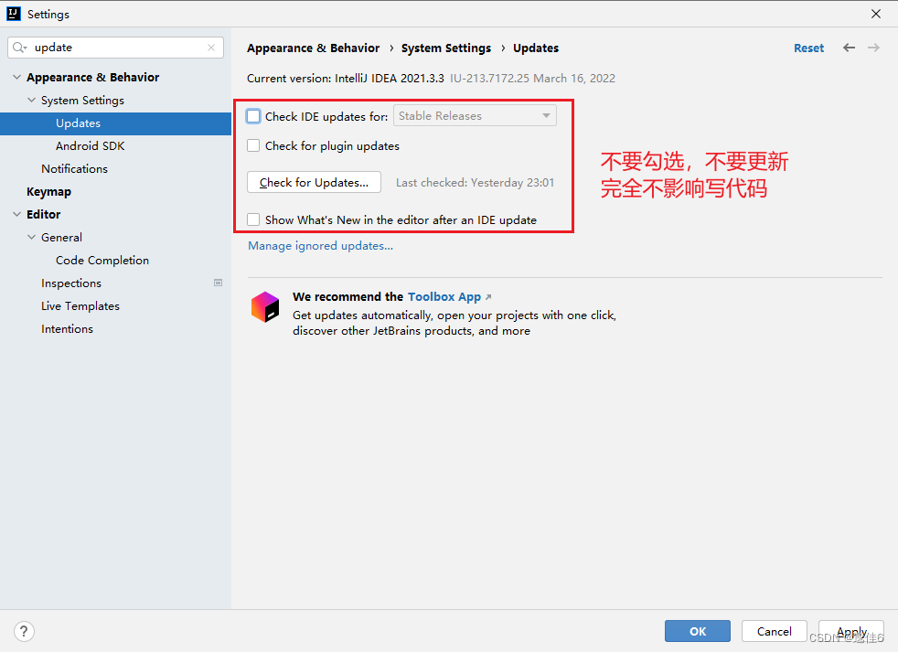Viewport: 898px width, 652px height.
Task: Collapse the System Settings node
Action: pos(31,100)
